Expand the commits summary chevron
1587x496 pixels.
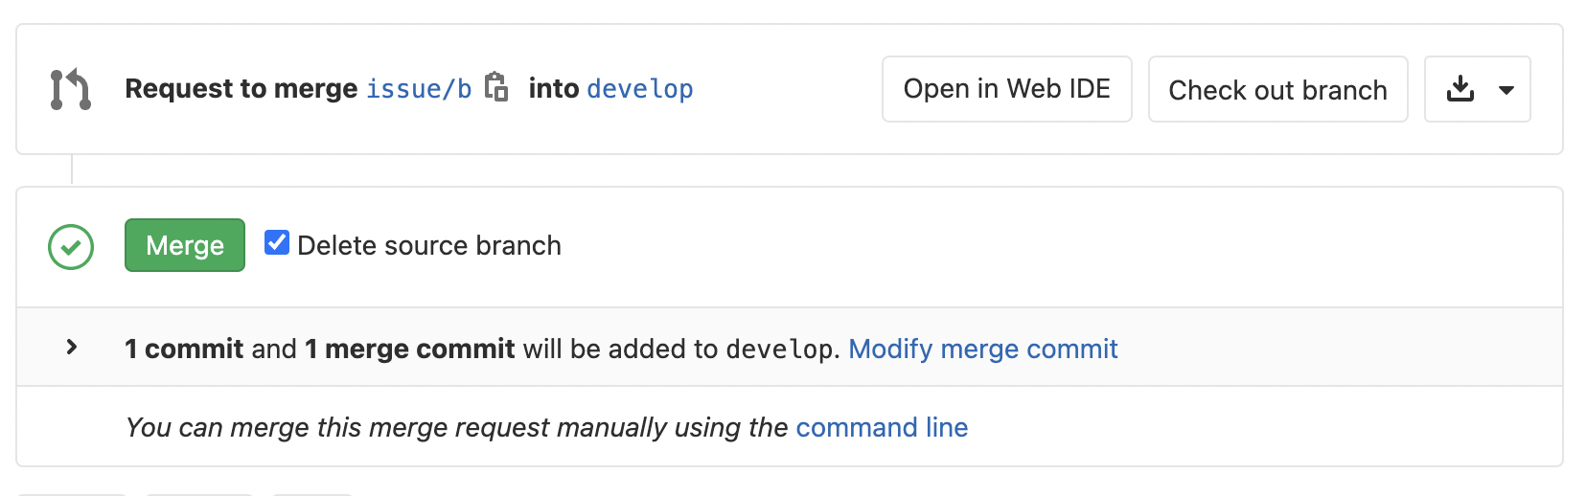tap(72, 348)
